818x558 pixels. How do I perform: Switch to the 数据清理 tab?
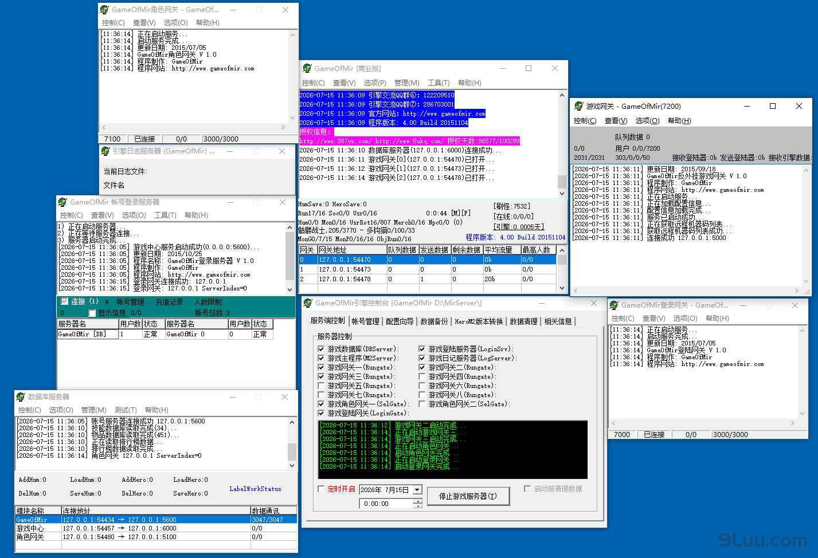(524, 321)
